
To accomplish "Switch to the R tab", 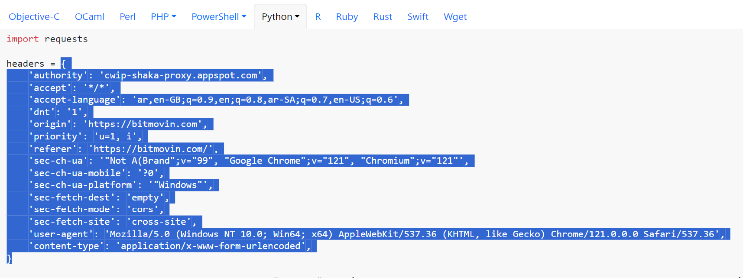I will (318, 17).
